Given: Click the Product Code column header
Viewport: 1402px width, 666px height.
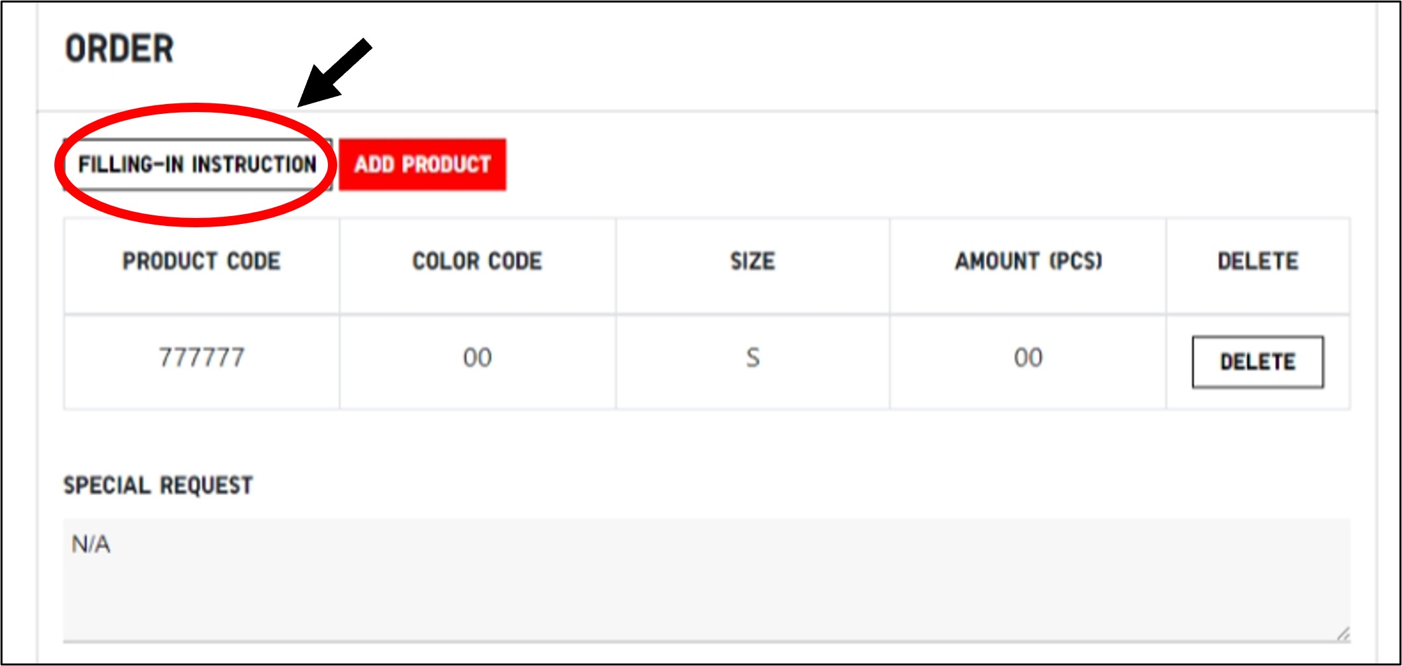Looking at the screenshot, I should pyautogui.click(x=201, y=262).
